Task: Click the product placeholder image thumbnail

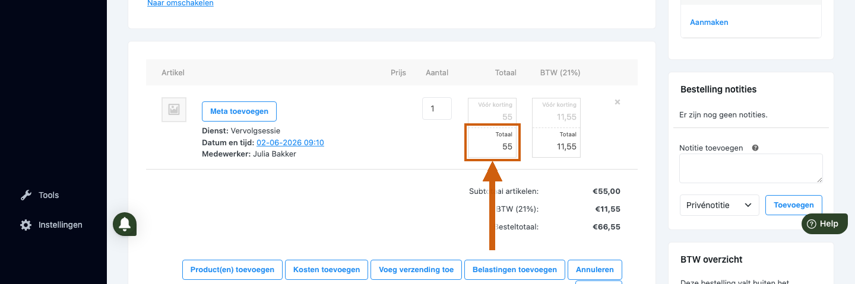Action: click(174, 110)
